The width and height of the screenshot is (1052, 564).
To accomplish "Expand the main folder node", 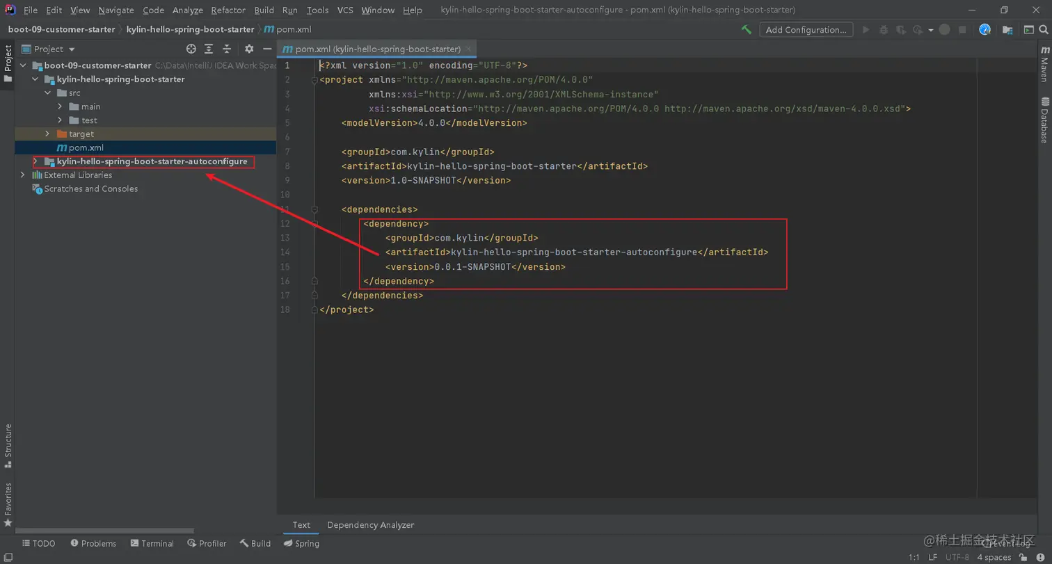I will [60, 106].
